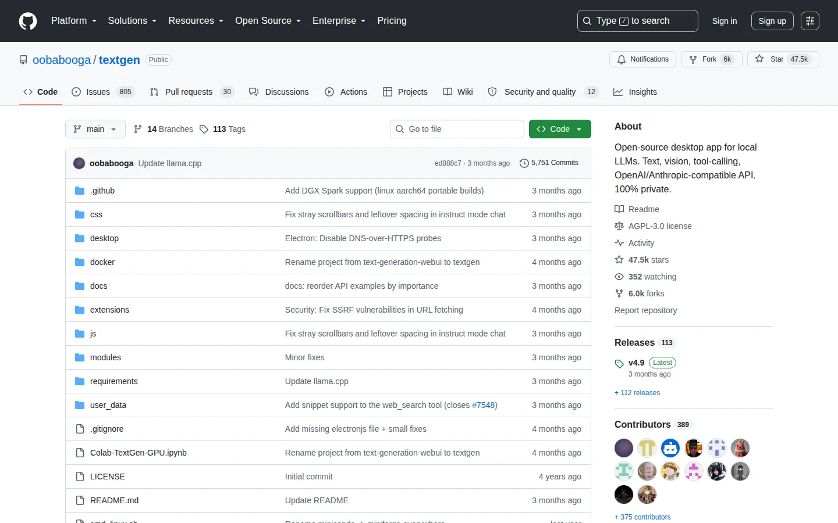
Task: Click Sign in
Action: (x=725, y=21)
